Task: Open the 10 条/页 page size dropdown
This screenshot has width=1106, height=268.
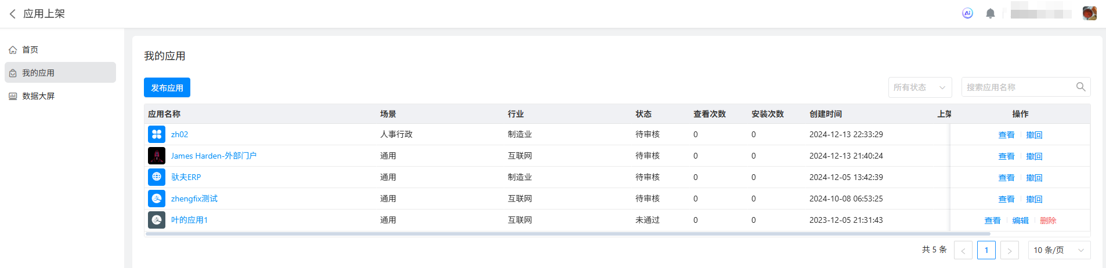Action: pyautogui.click(x=1059, y=250)
